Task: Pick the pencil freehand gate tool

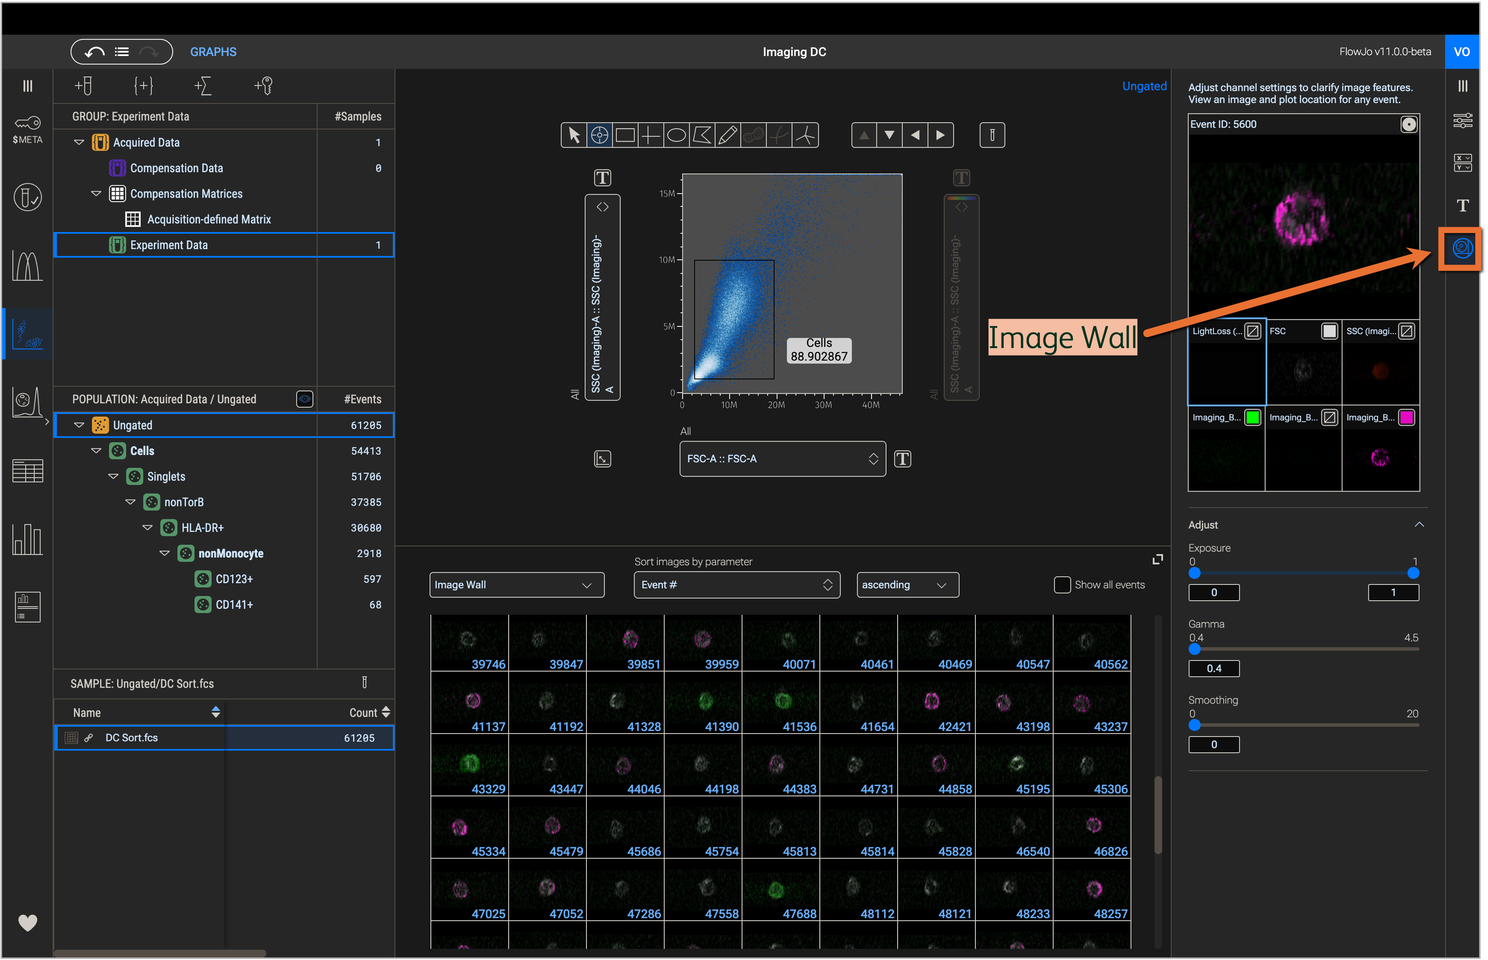Action: tap(727, 135)
